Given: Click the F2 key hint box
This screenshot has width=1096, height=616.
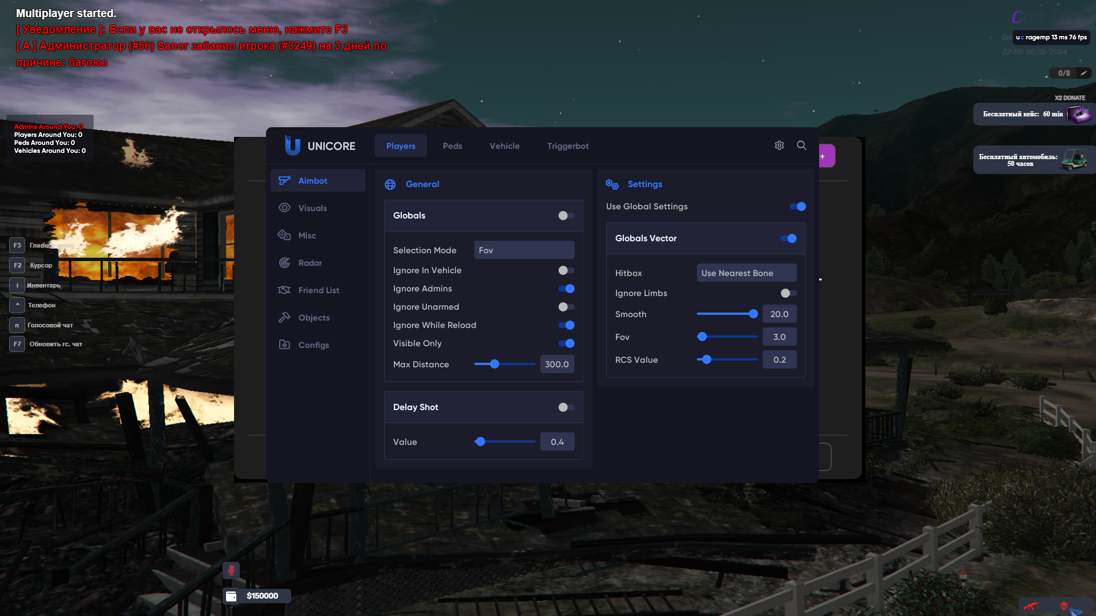Looking at the screenshot, I should point(17,265).
